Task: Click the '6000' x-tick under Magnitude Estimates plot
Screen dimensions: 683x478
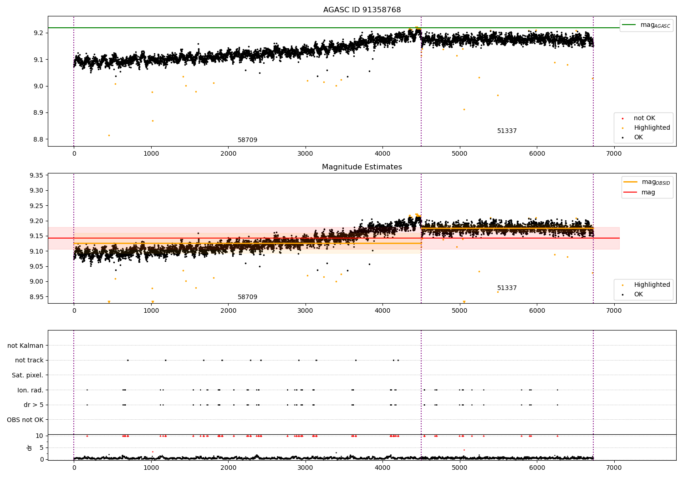Action: pyautogui.click(x=537, y=311)
